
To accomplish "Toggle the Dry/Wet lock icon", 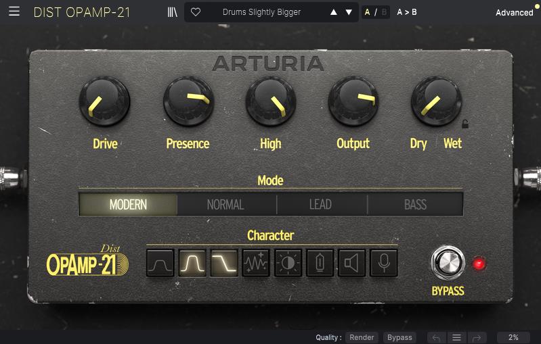I will pyautogui.click(x=465, y=124).
